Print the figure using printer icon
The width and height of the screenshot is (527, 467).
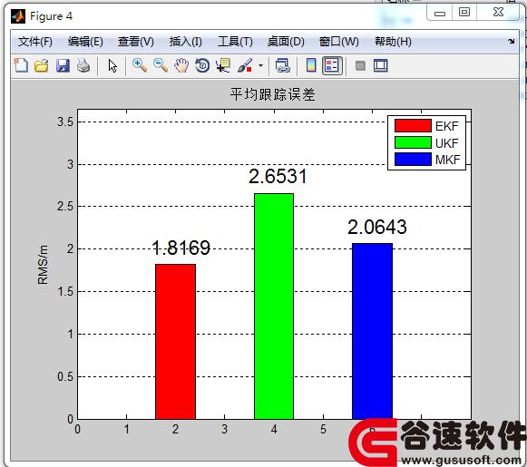click(83, 65)
